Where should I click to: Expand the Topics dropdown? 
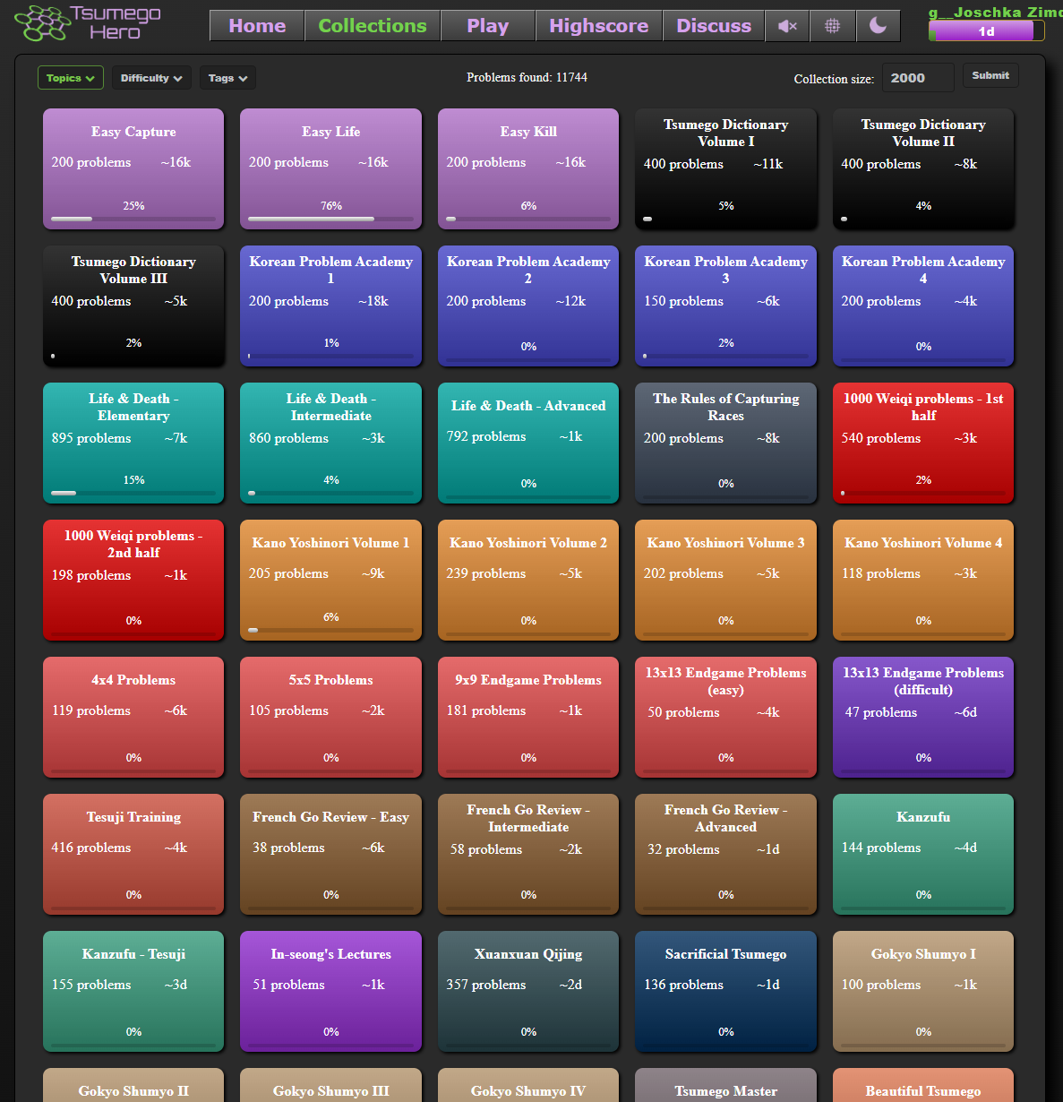[71, 78]
